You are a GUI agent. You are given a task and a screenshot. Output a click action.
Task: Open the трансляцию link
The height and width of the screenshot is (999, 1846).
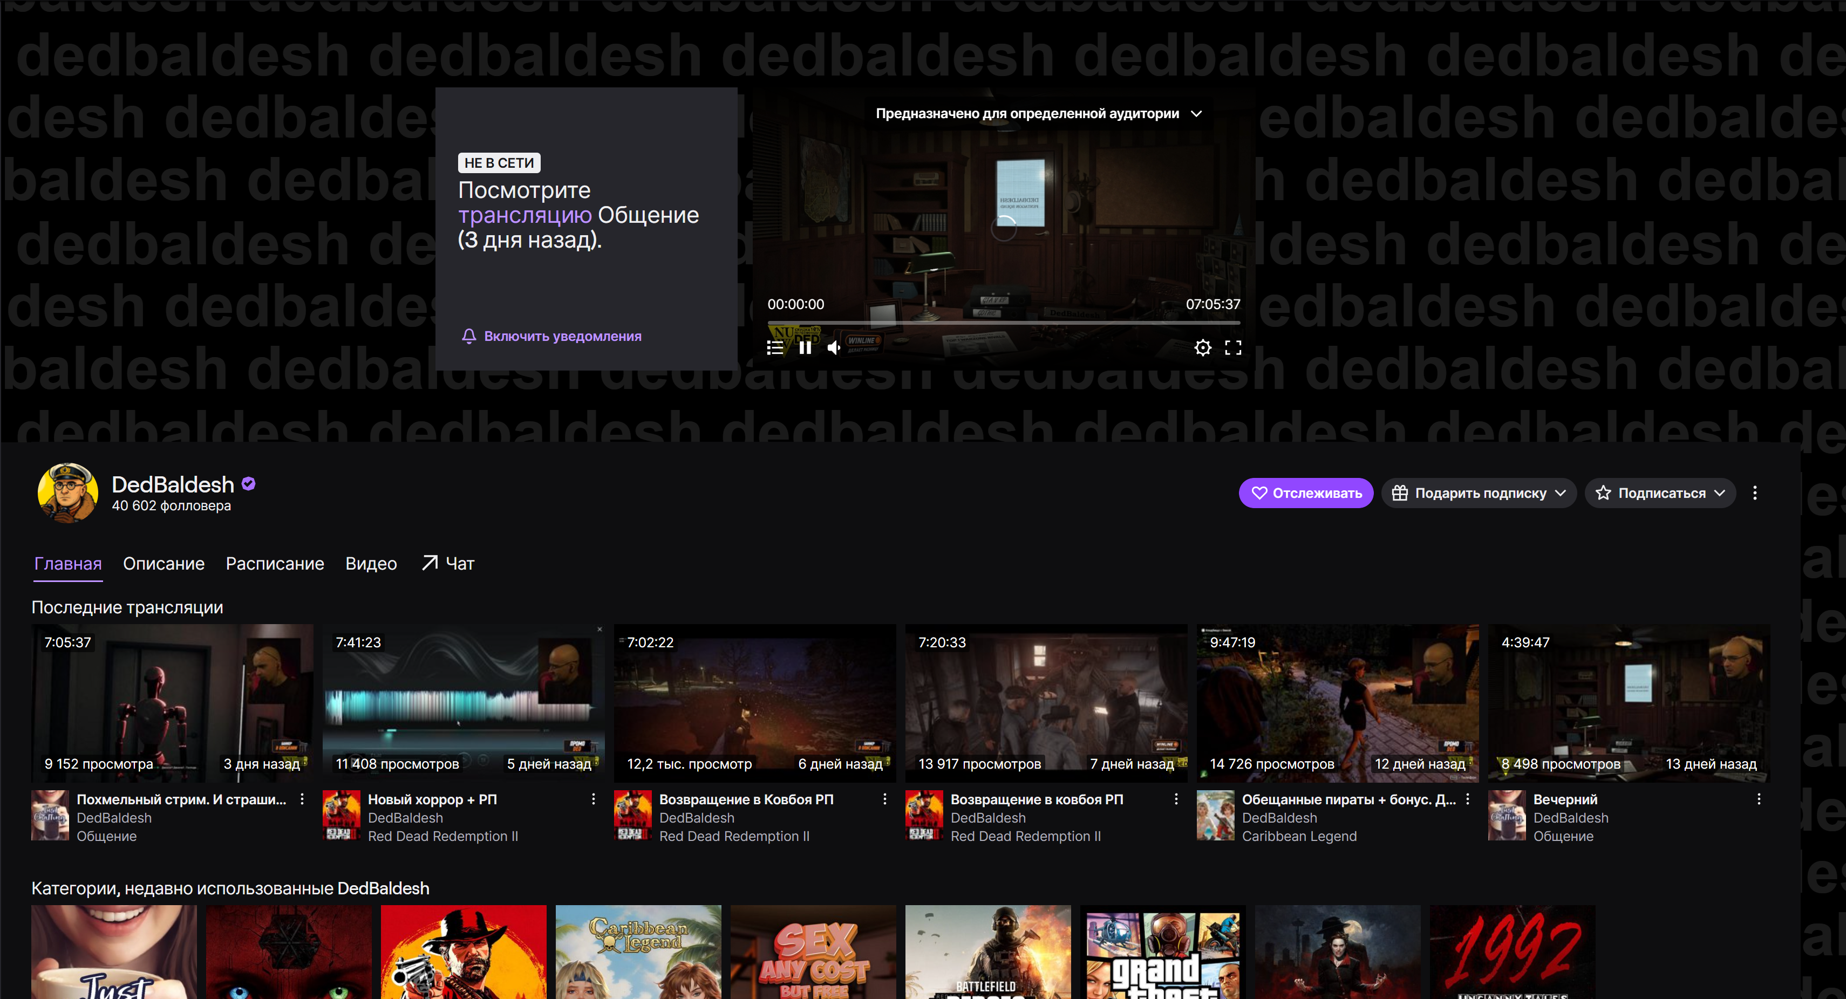point(524,215)
